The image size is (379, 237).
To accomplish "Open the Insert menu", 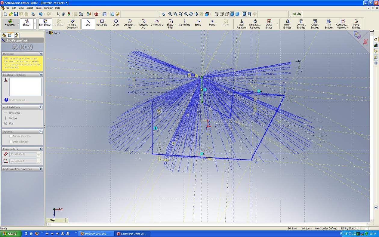I will coord(30,8).
